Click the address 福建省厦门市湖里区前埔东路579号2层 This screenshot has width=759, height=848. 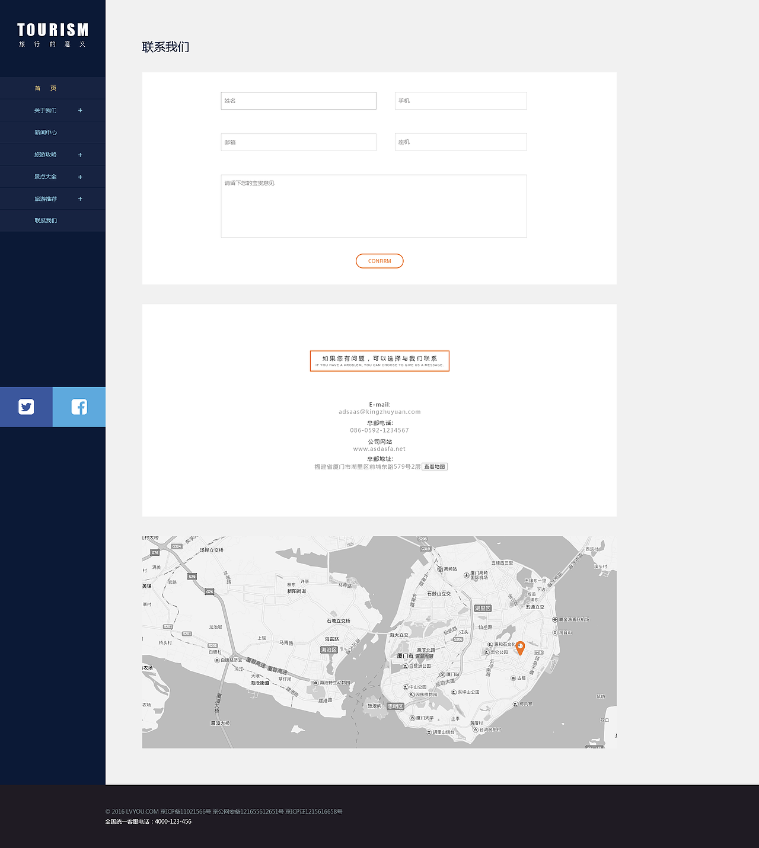pos(368,467)
